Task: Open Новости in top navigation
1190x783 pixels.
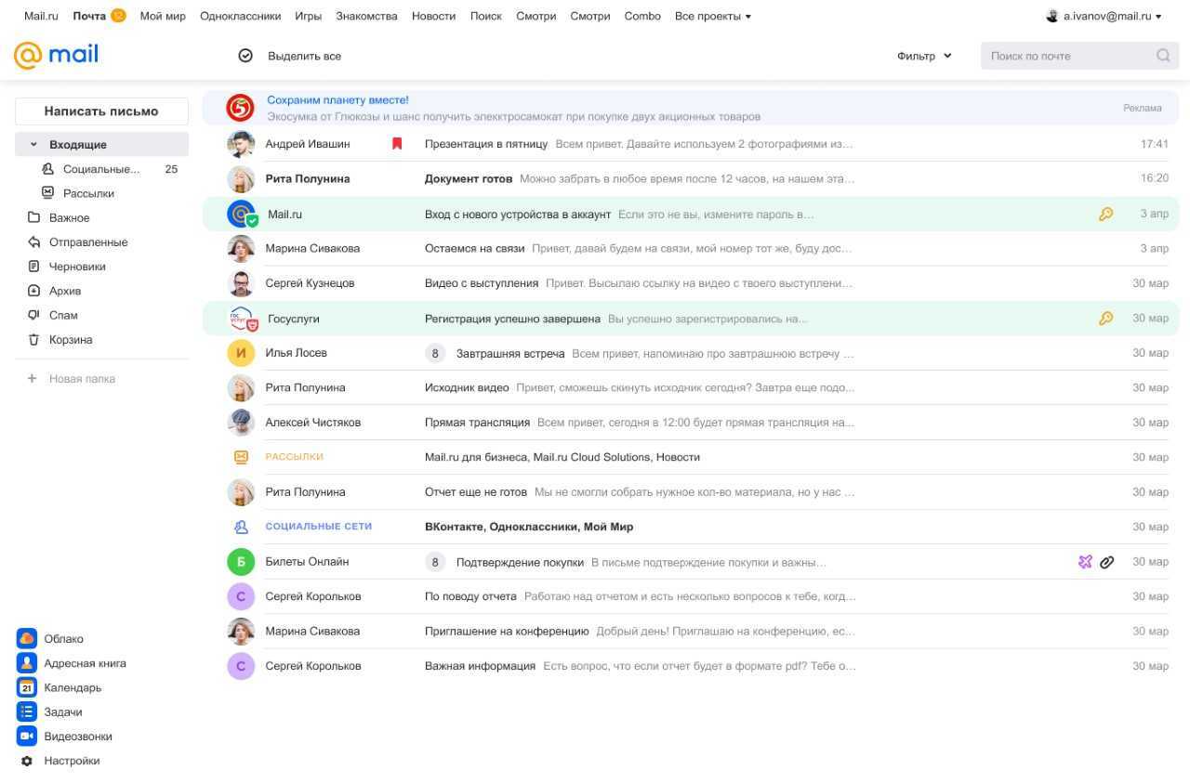Action: pos(433,16)
